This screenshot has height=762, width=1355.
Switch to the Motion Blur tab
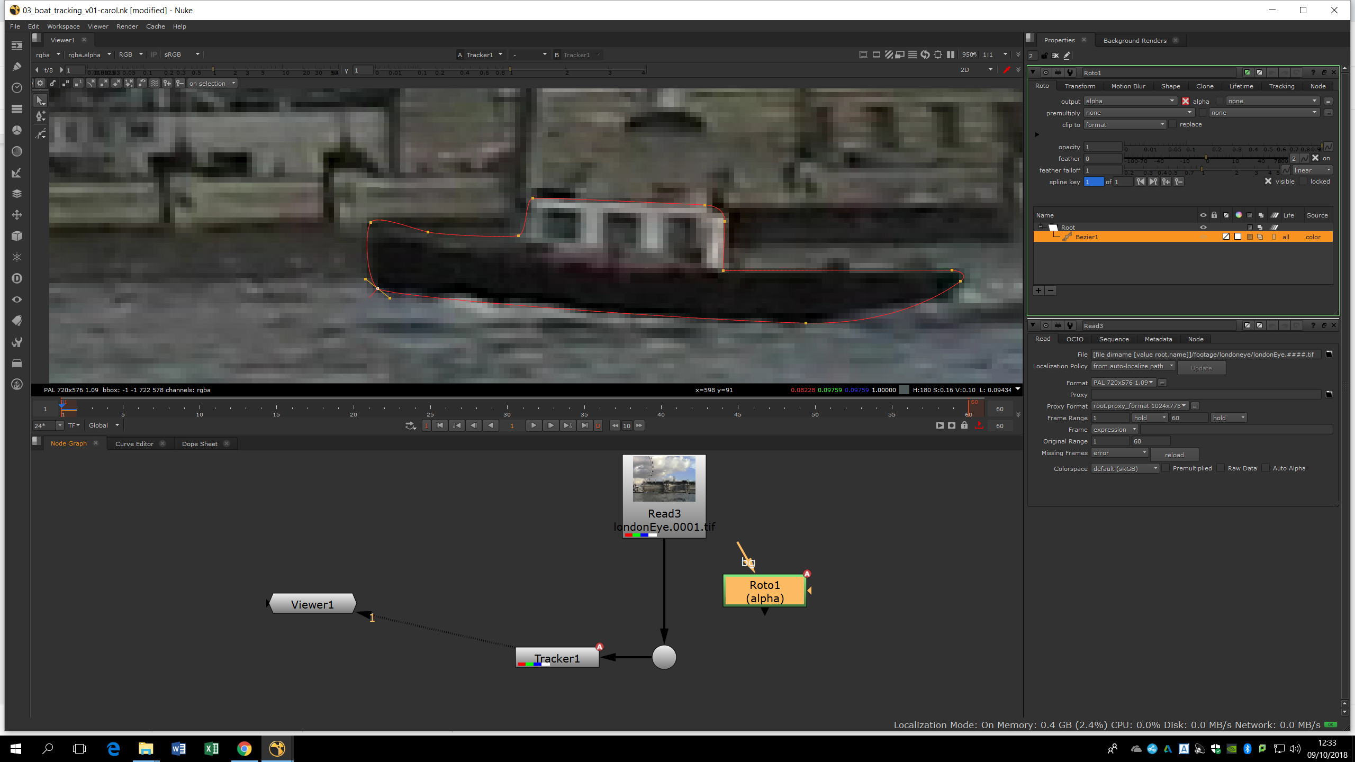pyautogui.click(x=1128, y=86)
